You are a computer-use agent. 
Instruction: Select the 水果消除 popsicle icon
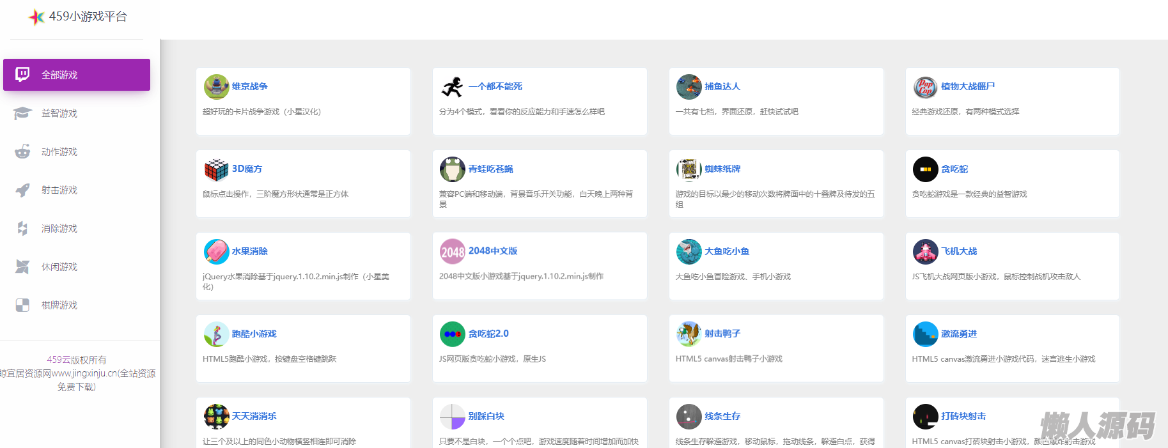(x=216, y=252)
